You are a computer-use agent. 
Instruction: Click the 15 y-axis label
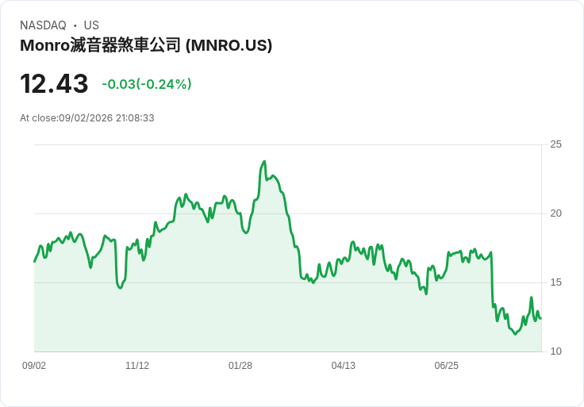click(555, 282)
